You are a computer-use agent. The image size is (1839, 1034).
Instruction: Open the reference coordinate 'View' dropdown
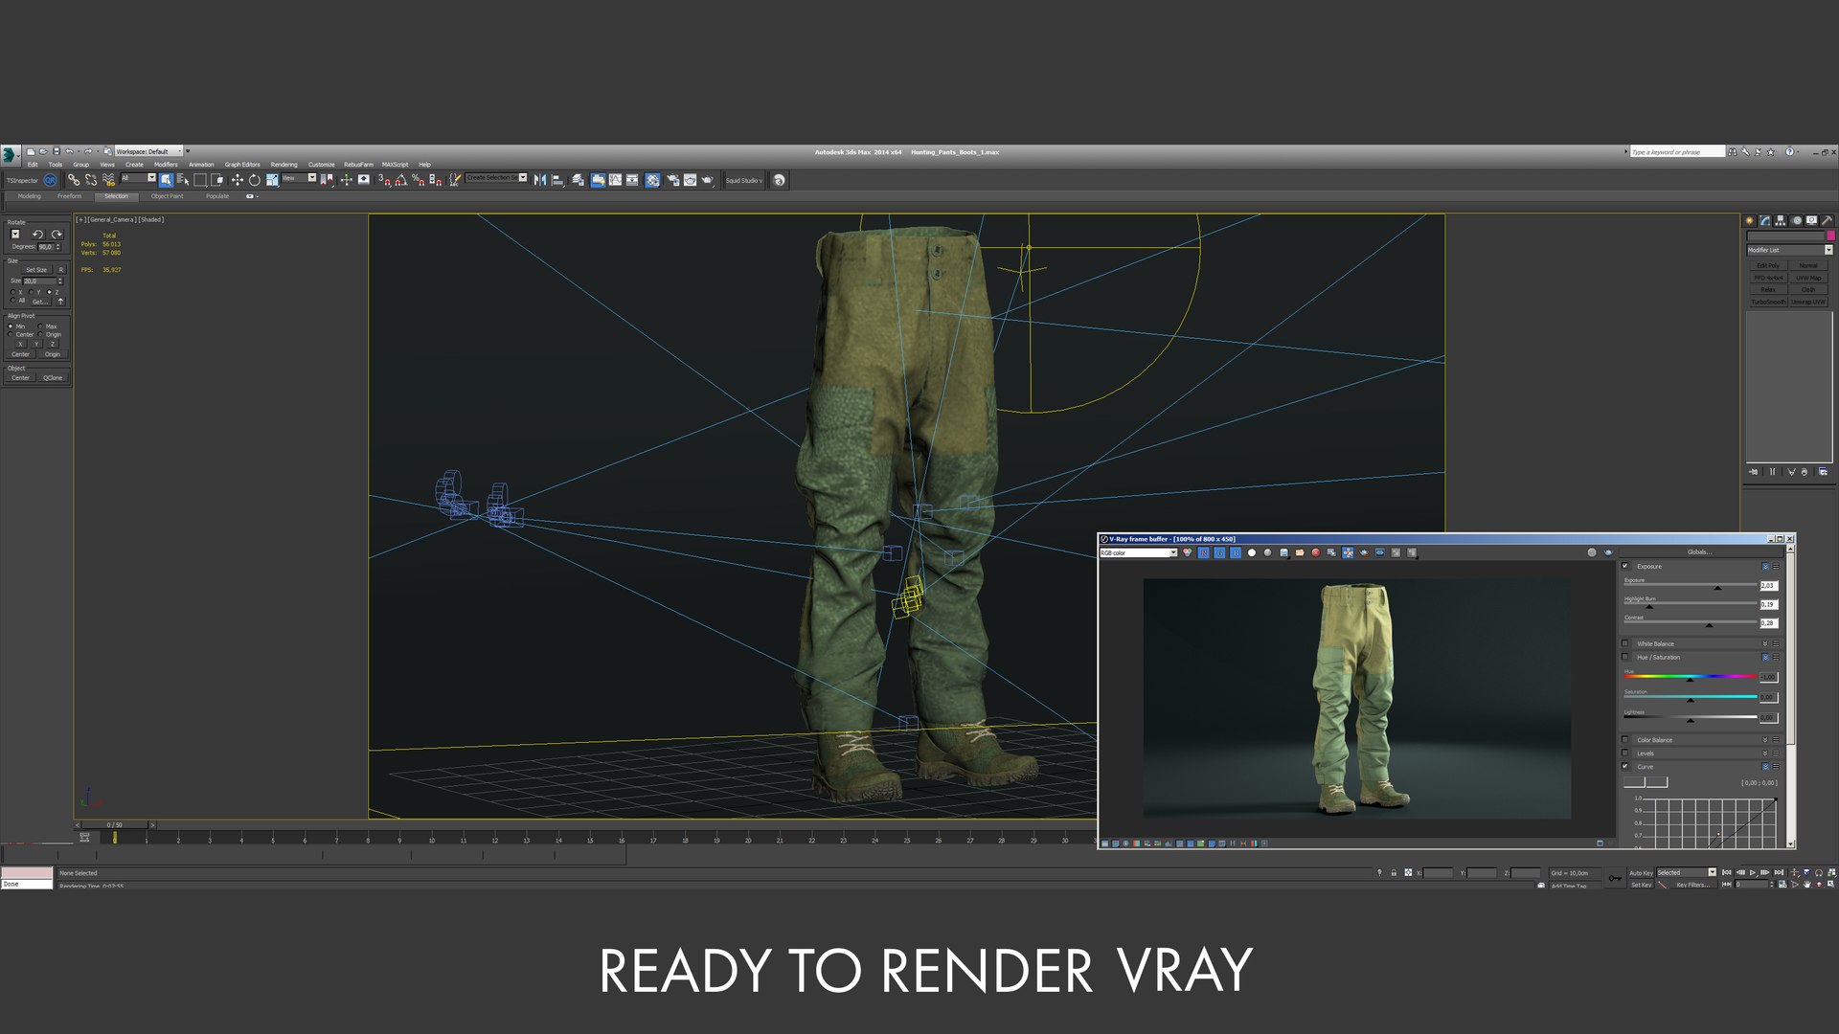click(299, 177)
